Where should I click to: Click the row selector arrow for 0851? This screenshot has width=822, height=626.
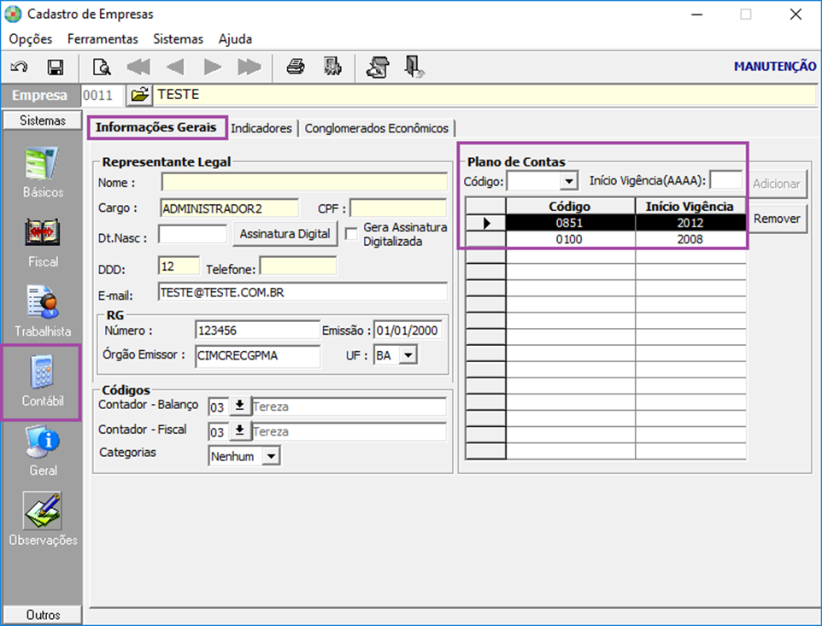coord(485,223)
